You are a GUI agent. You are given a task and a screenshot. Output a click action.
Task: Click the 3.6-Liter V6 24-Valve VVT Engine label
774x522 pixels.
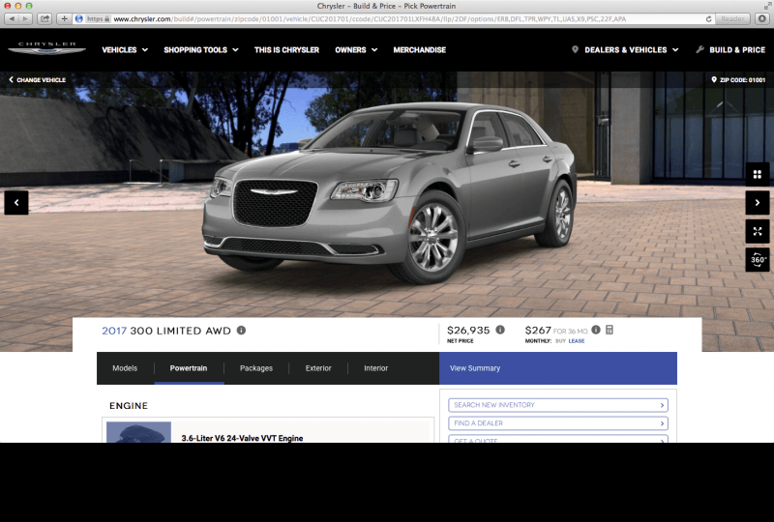242,438
